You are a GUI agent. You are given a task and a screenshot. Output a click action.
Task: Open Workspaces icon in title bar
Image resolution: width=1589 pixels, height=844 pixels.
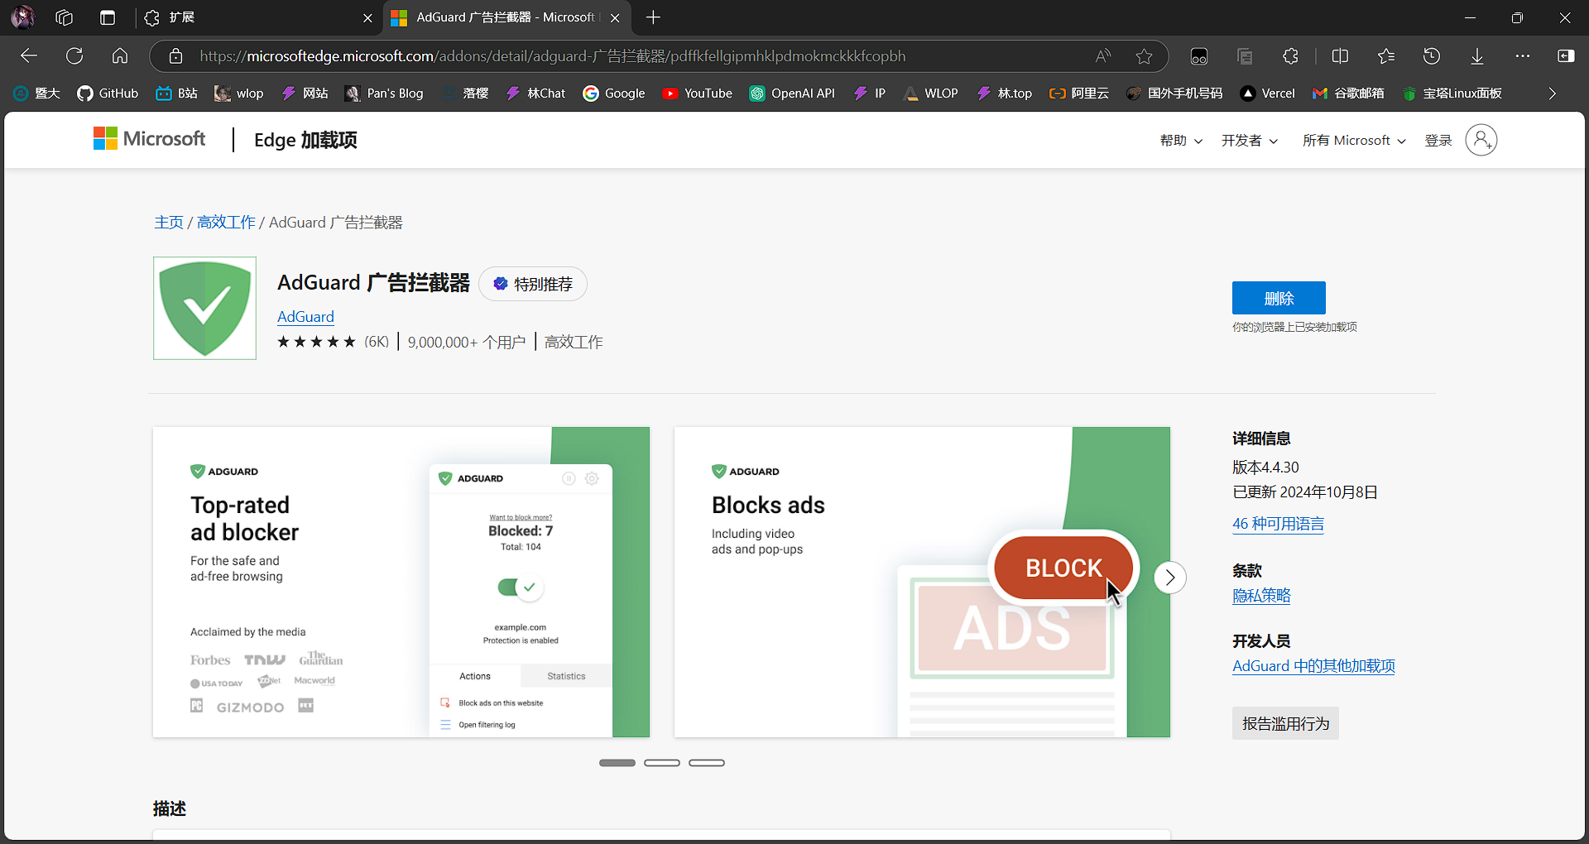(65, 17)
